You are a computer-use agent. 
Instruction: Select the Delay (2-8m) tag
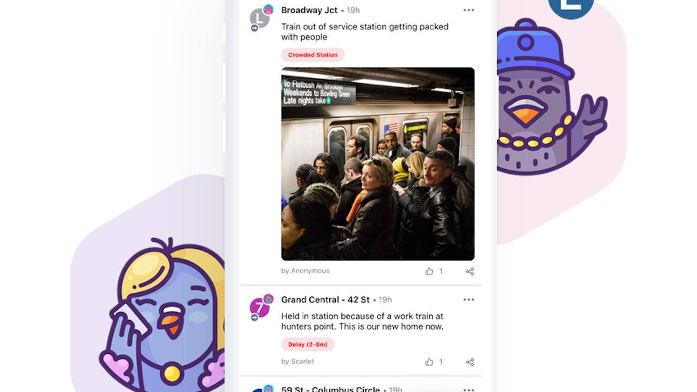pos(308,345)
